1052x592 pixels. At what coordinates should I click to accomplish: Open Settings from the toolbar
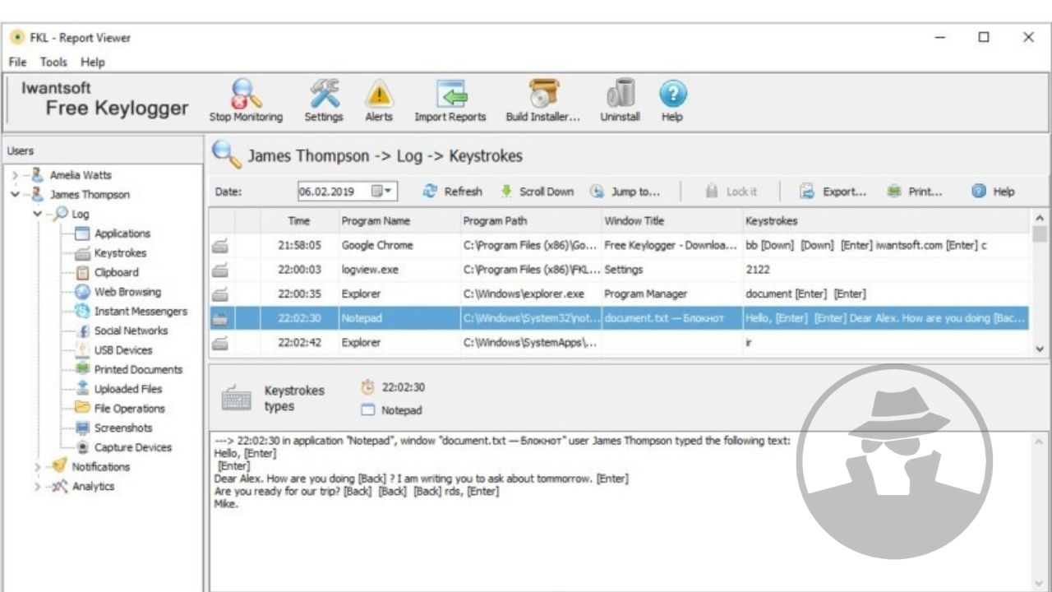pyautogui.click(x=324, y=100)
